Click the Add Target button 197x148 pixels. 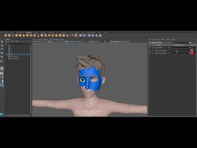(x=167, y=43)
